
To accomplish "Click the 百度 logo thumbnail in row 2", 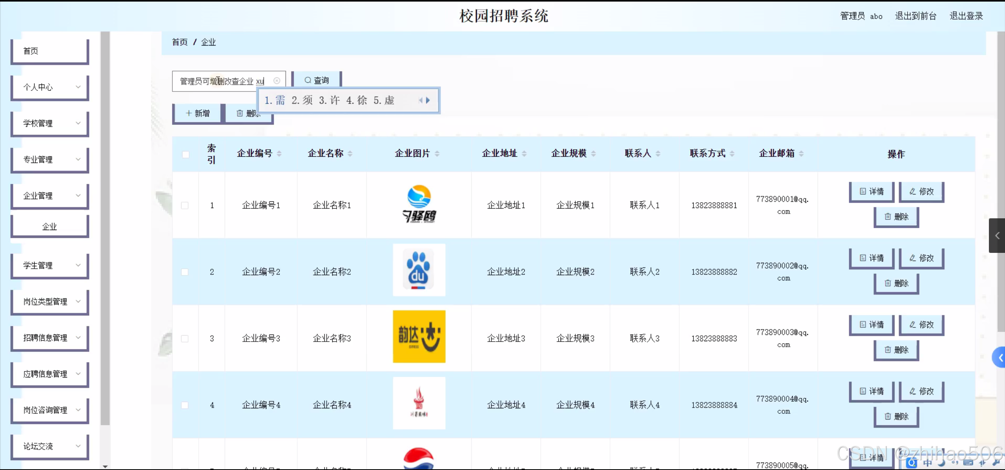I will tap(419, 270).
